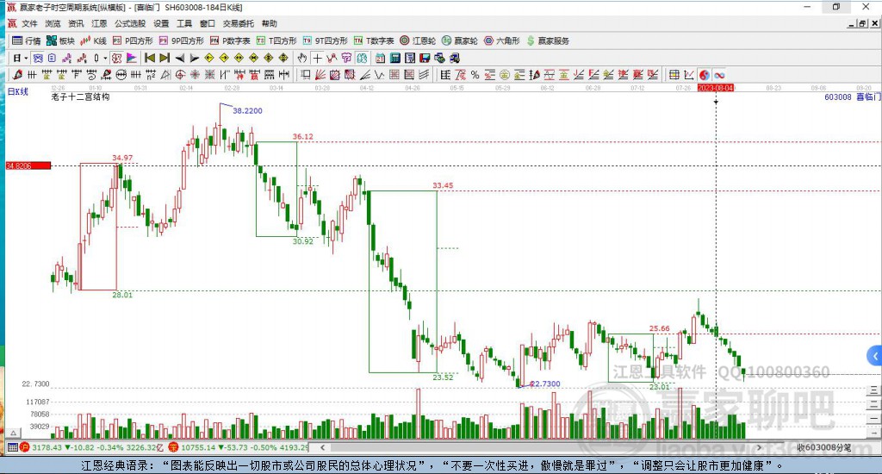The image size is (882, 474).
Task: Expand the 日 period dropdown arrow
Action: point(26,58)
